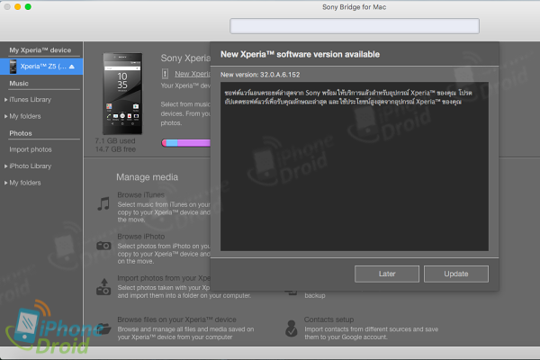The width and height of the screenshot is (540, 360).
Task: Expand iTunes Library under Music
Action: click(6, 100)
